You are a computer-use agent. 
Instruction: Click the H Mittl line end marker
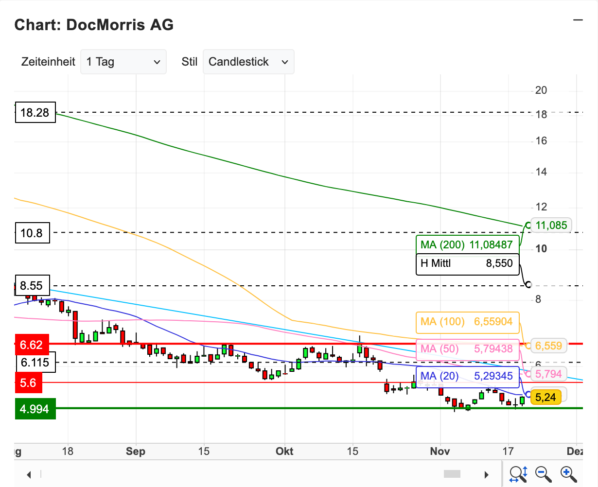click(528, 284)
